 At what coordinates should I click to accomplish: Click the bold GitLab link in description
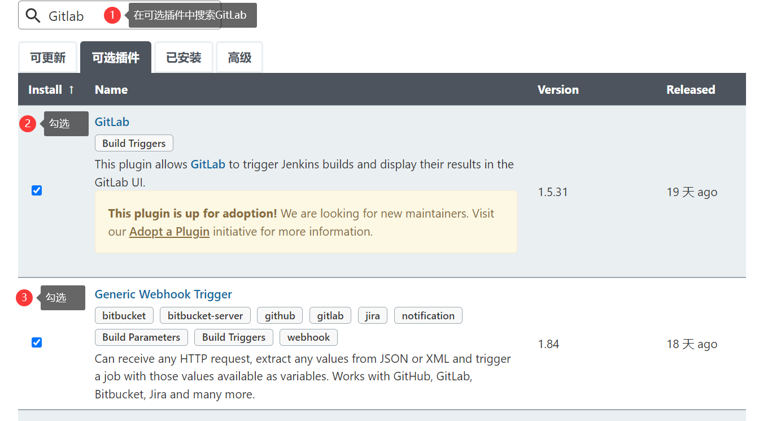pos(208,164)
